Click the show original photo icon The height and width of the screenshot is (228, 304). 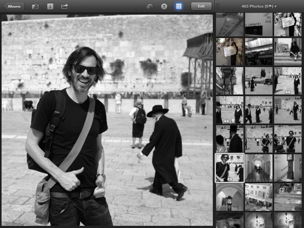click(x=35, y=6)
